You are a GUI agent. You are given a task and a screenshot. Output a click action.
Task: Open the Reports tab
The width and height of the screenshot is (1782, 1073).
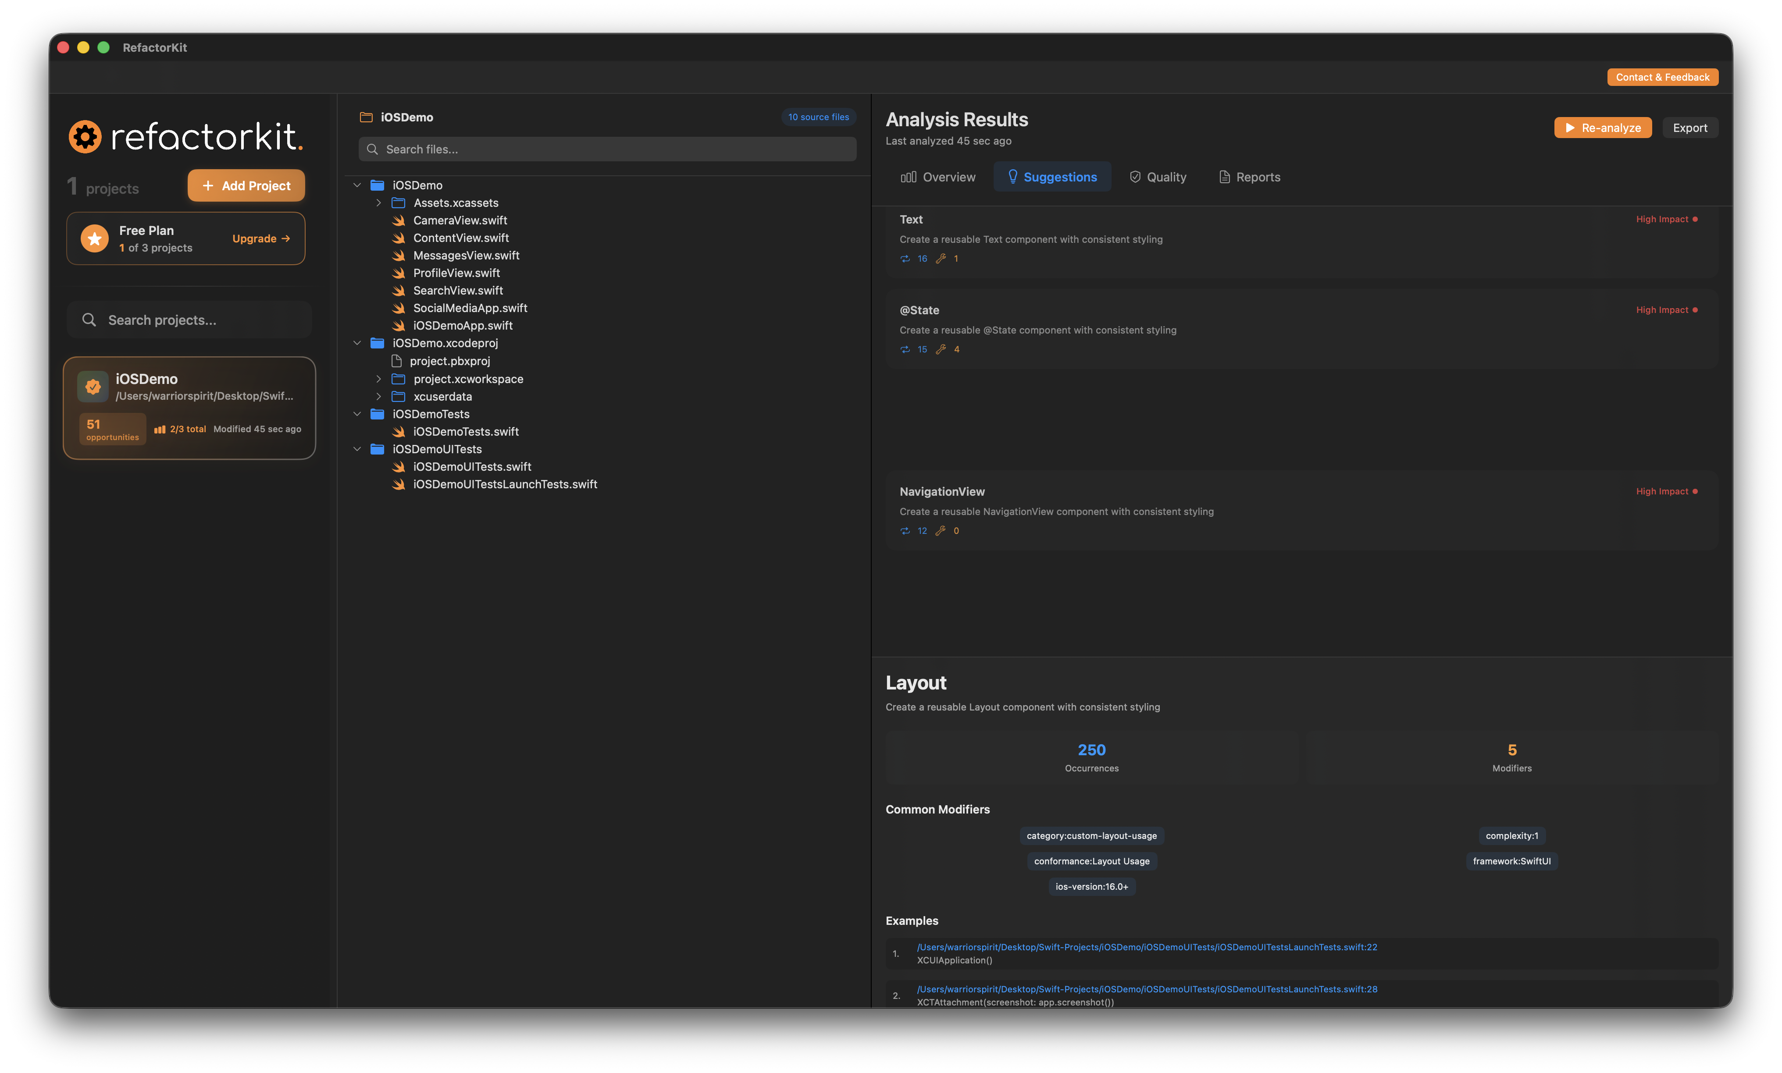coord(1250,177)
